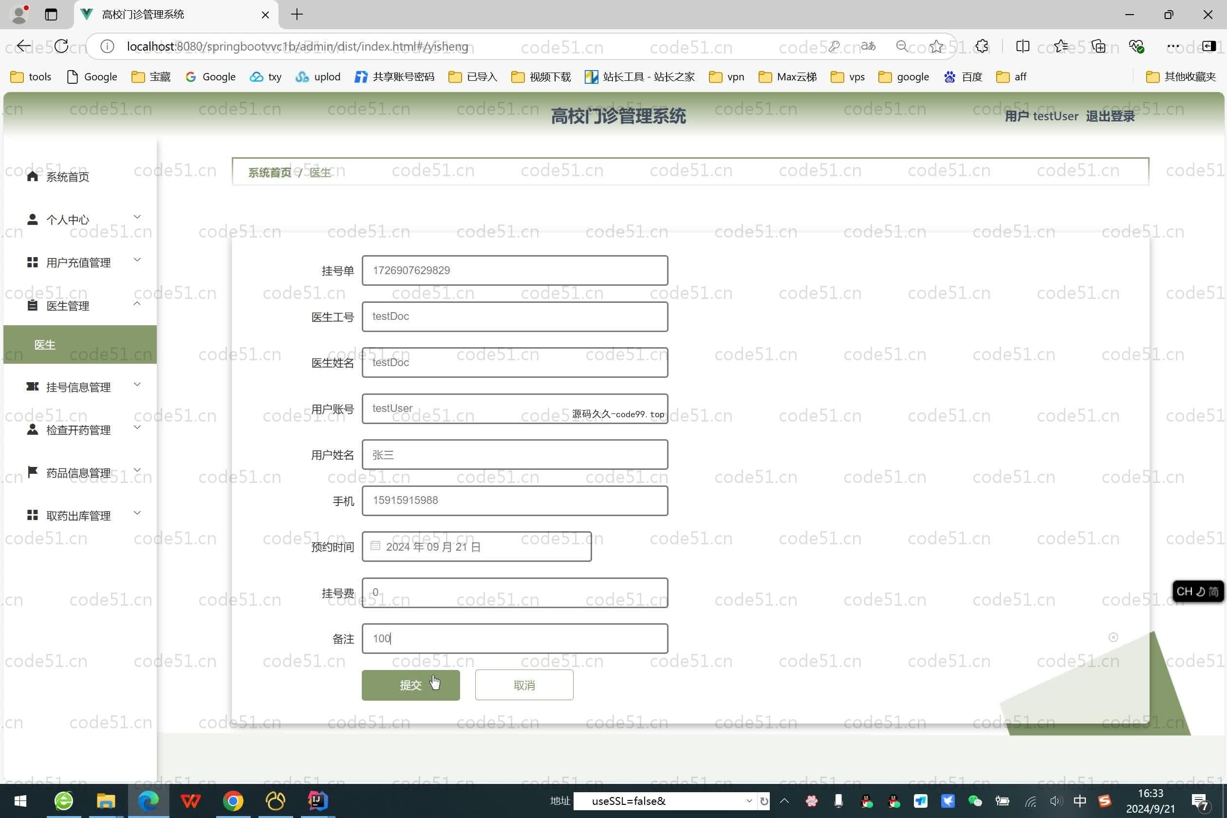Click the zoom magnifier icon in address bar
The image size is (1227, 818).
click(902, 46)
